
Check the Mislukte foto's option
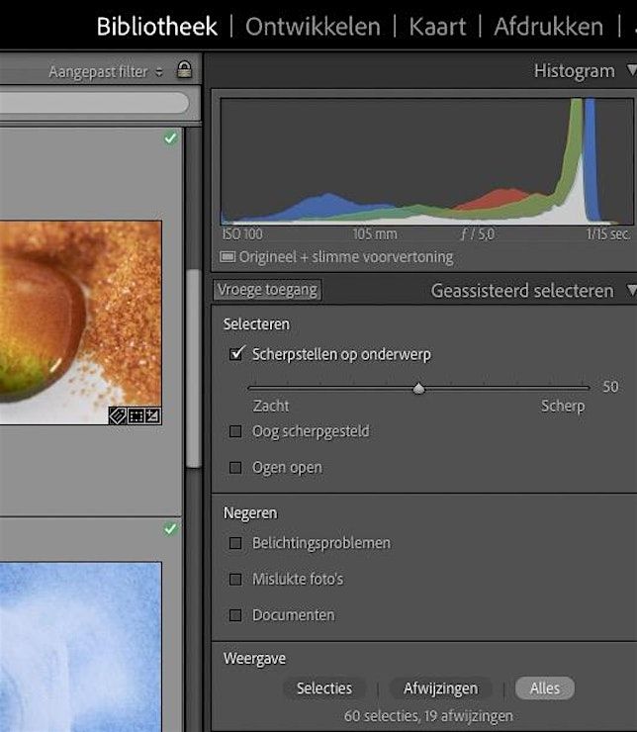click(x=235, y=580)
